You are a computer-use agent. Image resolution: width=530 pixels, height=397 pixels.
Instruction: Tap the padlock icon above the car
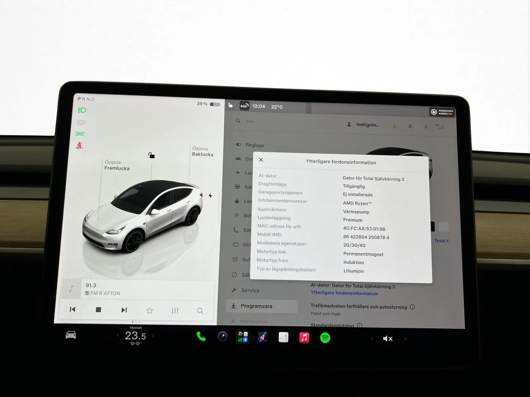tap(152, 155)
